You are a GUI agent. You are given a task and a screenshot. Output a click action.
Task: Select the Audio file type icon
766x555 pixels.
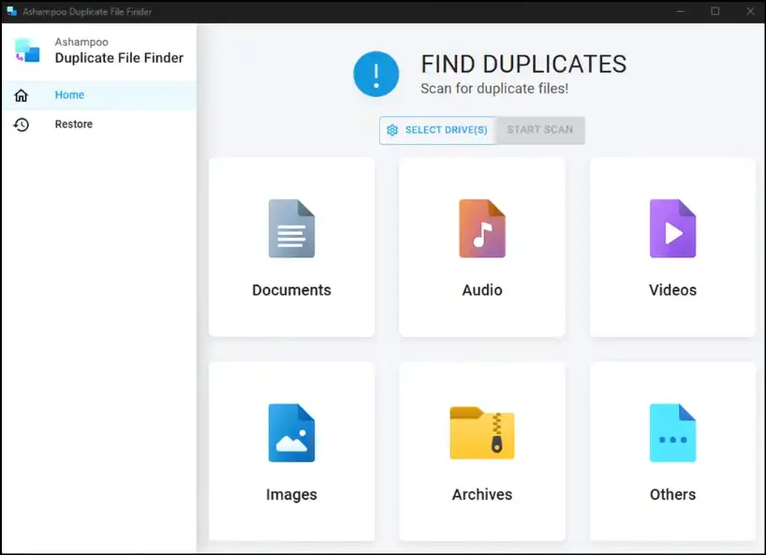[x=481, y=227]
